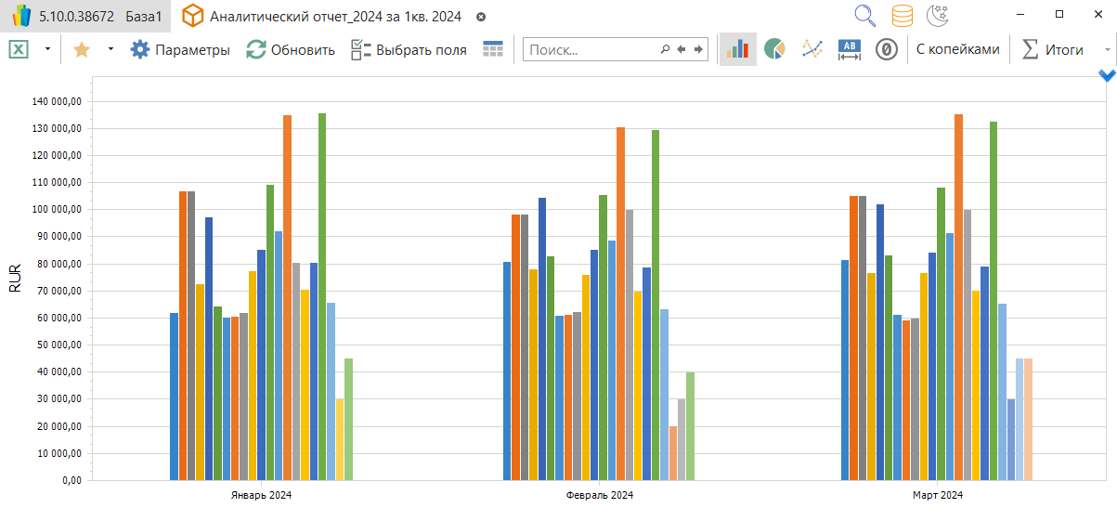Expand the favorites star dropdown arrow

click(110, 49)
